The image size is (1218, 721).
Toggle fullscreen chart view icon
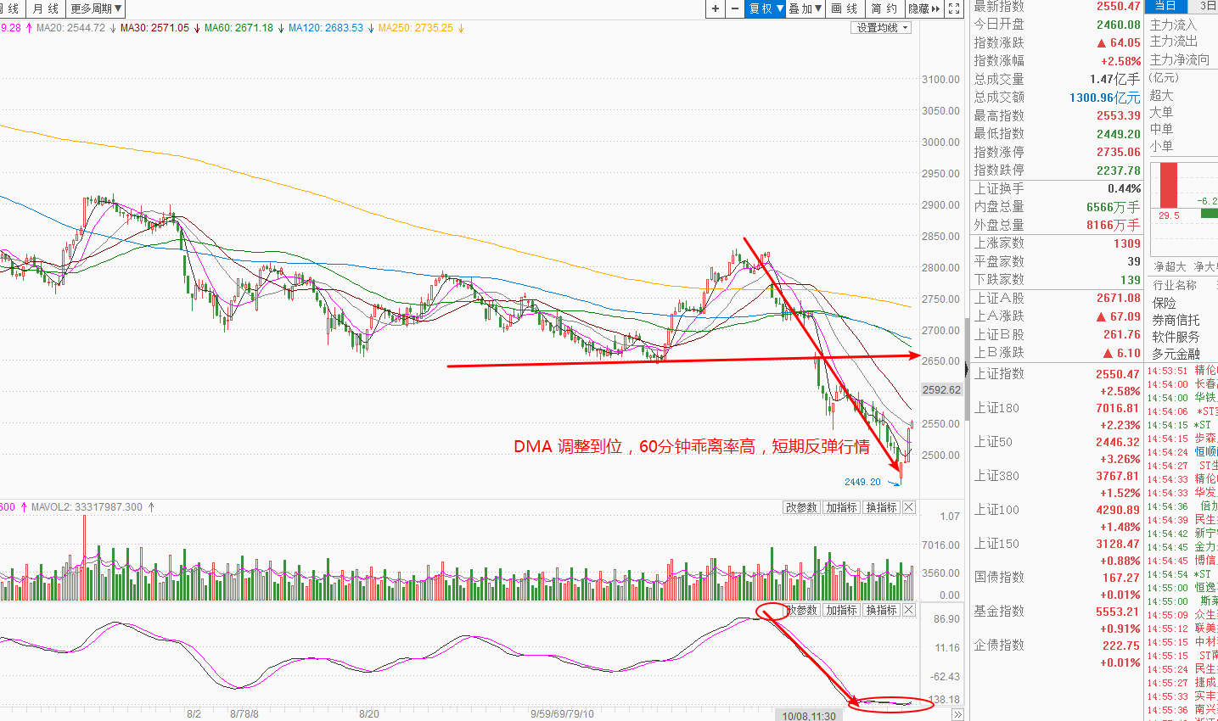954,8
